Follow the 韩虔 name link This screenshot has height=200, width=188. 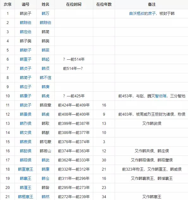(x=45, y=114)
